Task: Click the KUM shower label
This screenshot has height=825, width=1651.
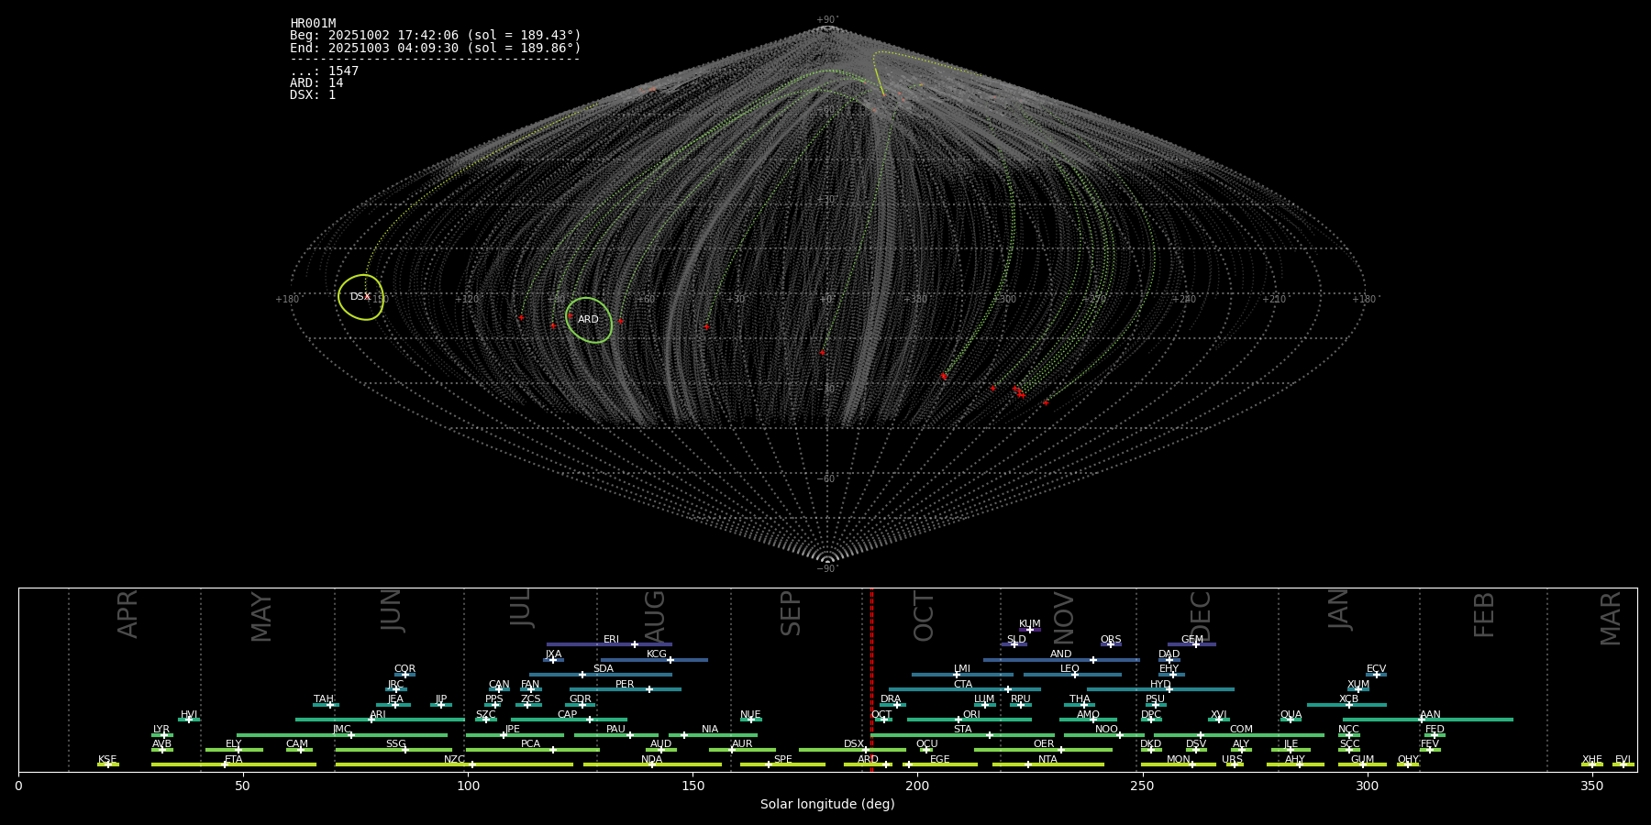Action: point(1030,624)
